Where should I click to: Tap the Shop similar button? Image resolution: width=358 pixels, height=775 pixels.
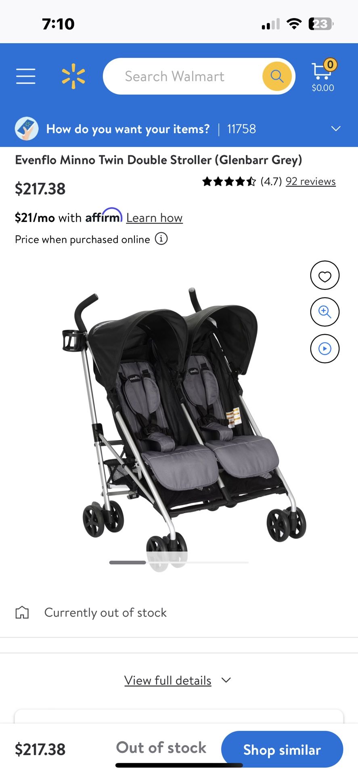point(282,750)
